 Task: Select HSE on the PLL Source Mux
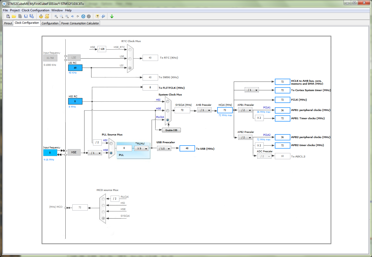[x=111, y=153]
